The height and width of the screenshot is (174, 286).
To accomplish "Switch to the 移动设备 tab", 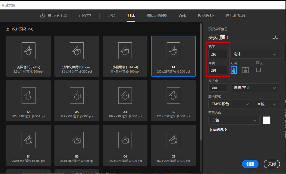I will click(206, 16).
